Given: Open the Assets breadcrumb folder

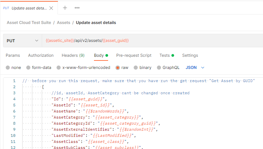Looking at the screenshot, I should (63, 23).
